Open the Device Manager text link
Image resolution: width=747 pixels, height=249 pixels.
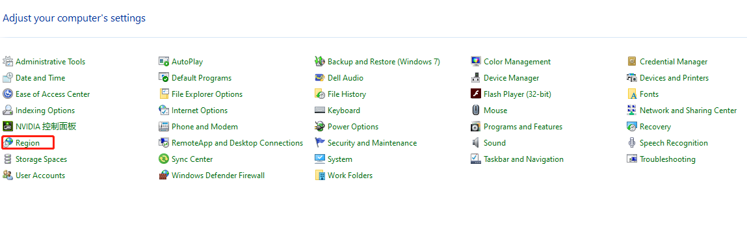coord(511,77)
